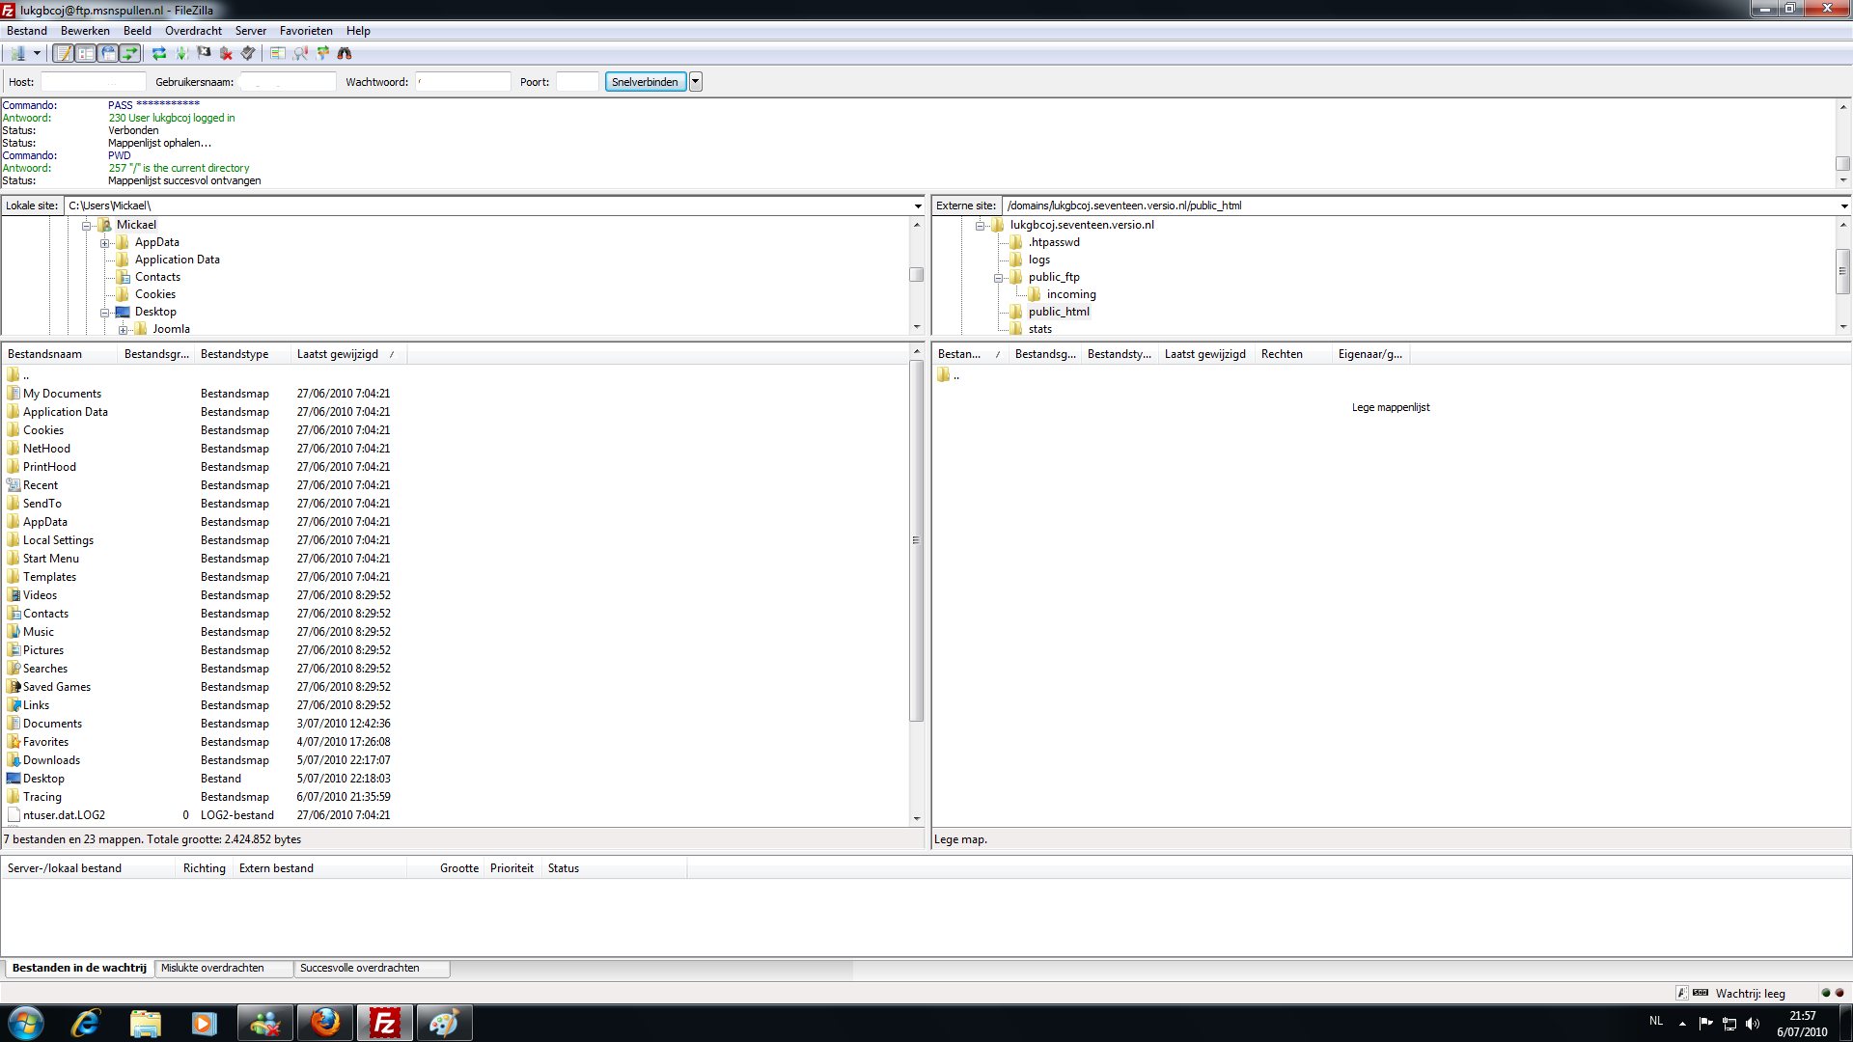
Task: Collapse the public_ftp remote node
Action: pyautogui.click(x=998, y=278)
